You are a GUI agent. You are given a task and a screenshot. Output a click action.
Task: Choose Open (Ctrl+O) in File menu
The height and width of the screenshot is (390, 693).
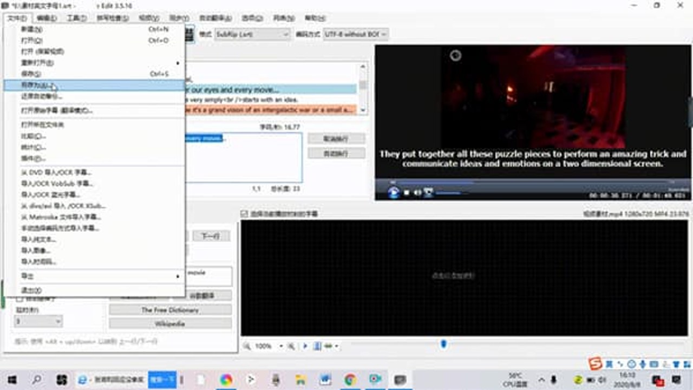tap(94, 41)
